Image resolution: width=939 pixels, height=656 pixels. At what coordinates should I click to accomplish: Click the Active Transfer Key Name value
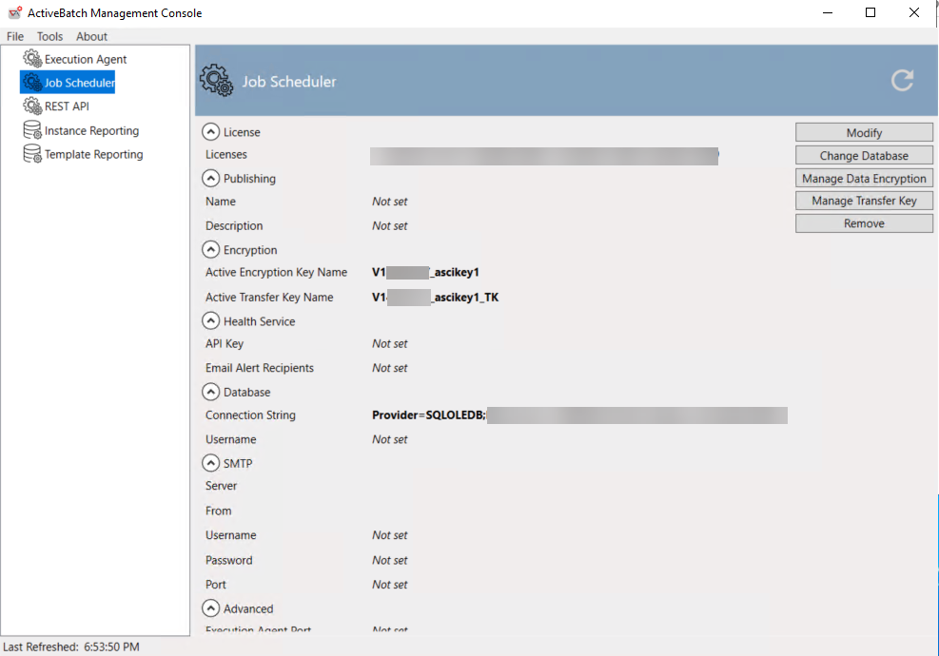coord(436,297)
